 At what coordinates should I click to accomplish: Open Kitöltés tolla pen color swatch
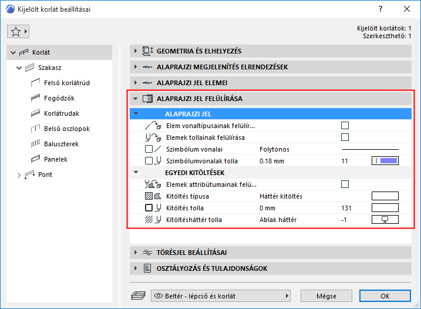pos(385,208)
